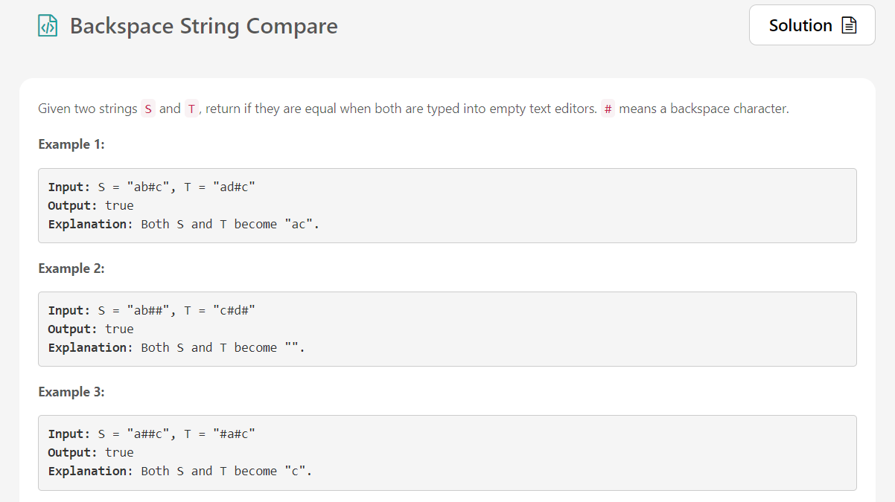Open the Solution button
This screenshot has width=895, height=502.
812,25
